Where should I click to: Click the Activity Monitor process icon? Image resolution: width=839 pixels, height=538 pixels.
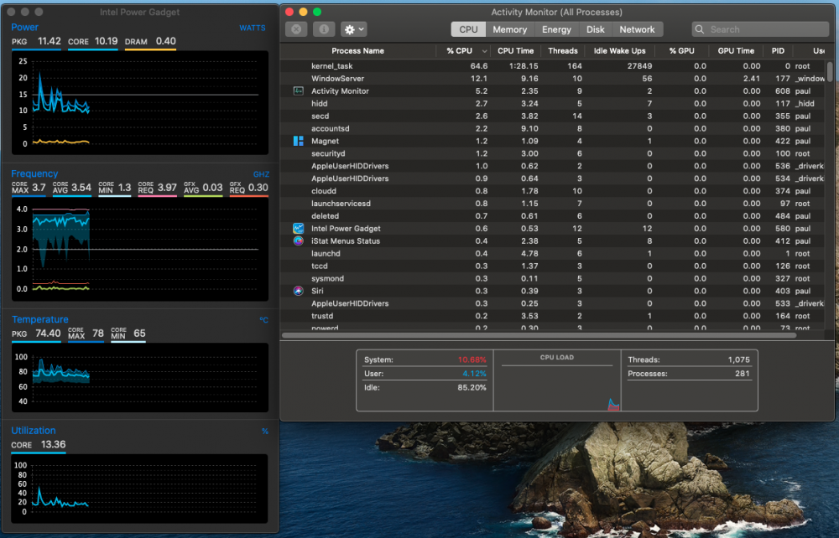click(299, 91)
